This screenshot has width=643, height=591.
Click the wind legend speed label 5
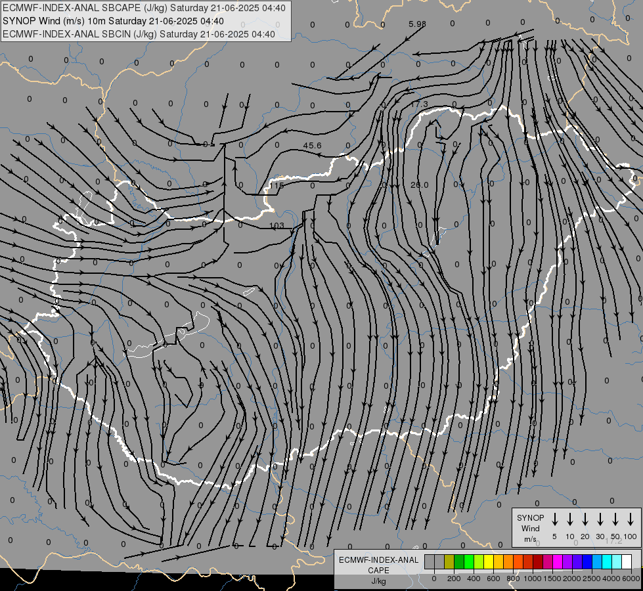554,536
